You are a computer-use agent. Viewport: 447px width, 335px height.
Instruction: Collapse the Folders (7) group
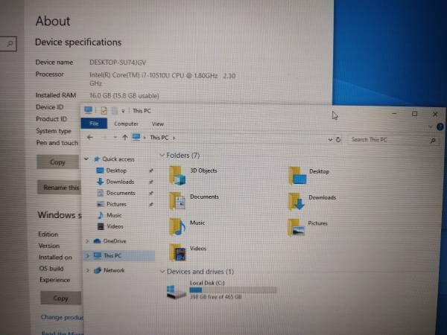click(x=162, y=156)
